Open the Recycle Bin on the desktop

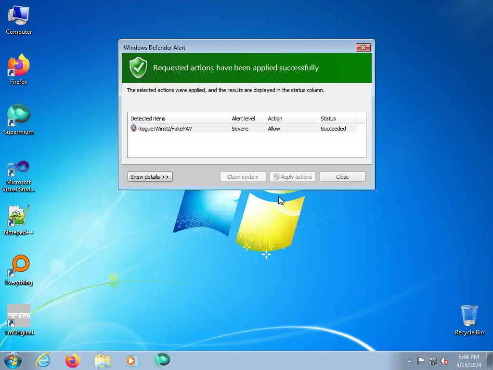click(469, 320)
